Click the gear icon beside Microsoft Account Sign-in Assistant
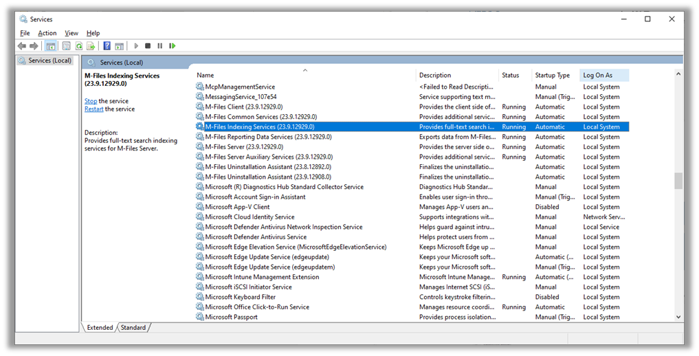This screenshot has height=356, width=699. point(200,197)
